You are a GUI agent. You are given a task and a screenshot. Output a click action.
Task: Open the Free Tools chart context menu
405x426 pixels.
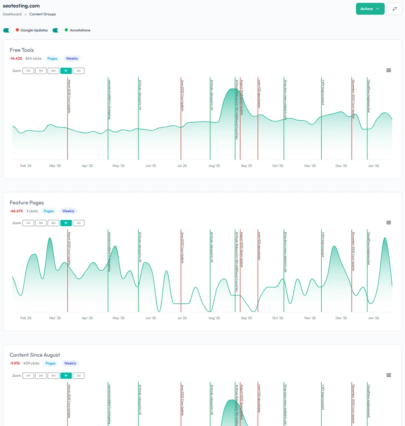click(389, 70)
